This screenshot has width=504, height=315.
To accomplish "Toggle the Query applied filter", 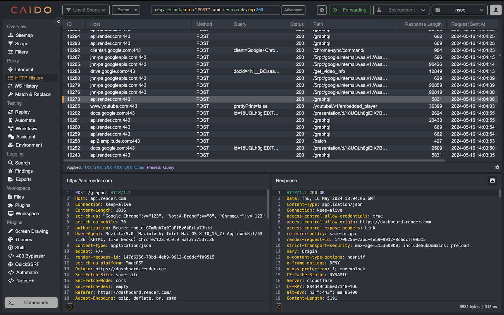I will pyautogui.click(x=169, y=168).
